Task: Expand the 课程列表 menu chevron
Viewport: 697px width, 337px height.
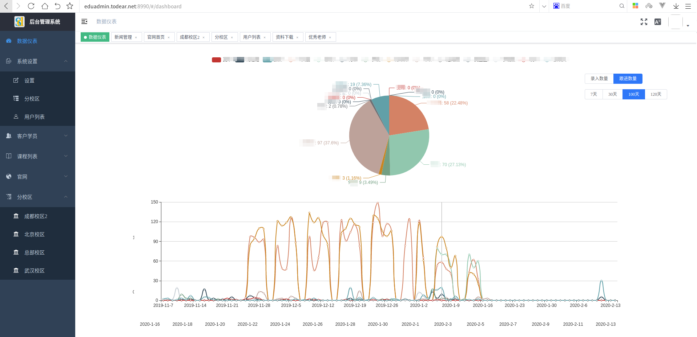Action: (66, 156)
